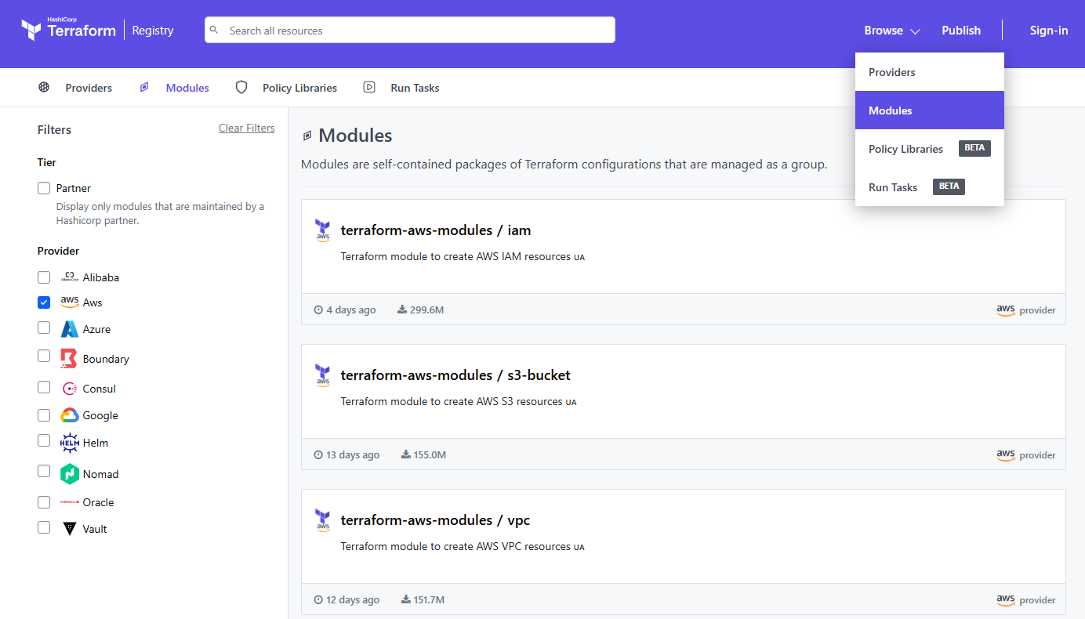Click the Sign-in link
1085x619 pixels.
1049,31
